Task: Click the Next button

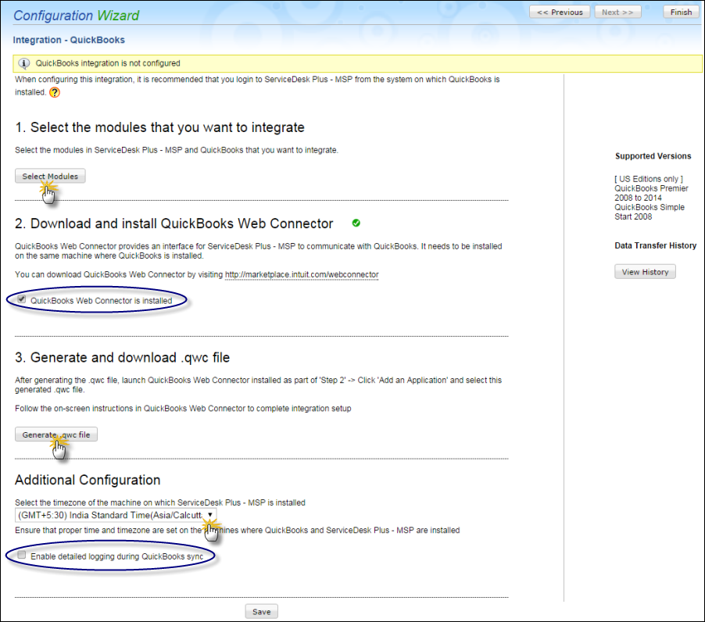Action: (617, 13)
